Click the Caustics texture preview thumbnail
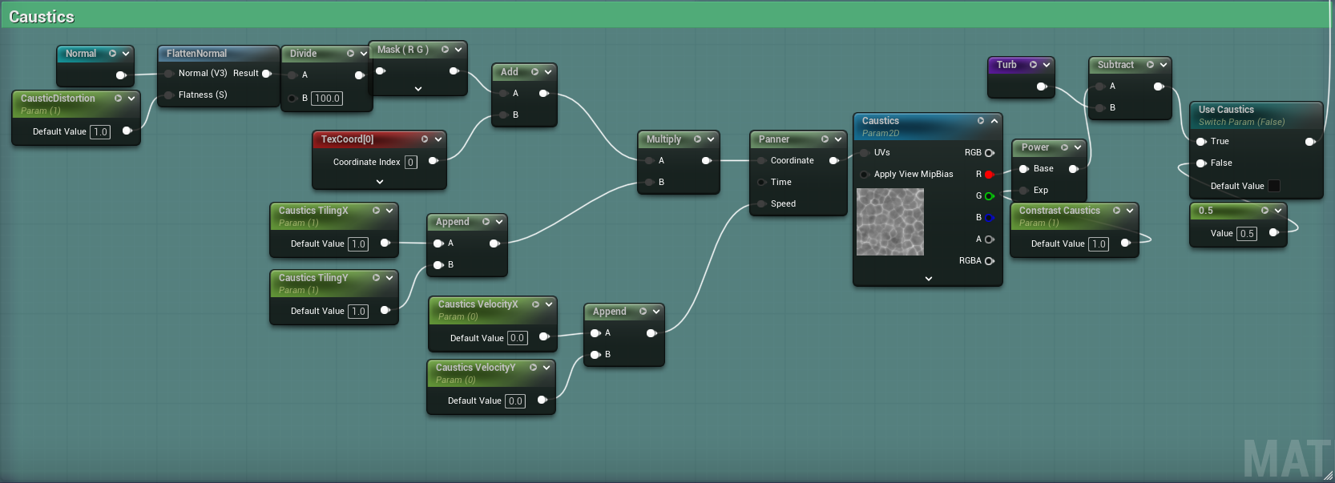 tap(890, 222)
